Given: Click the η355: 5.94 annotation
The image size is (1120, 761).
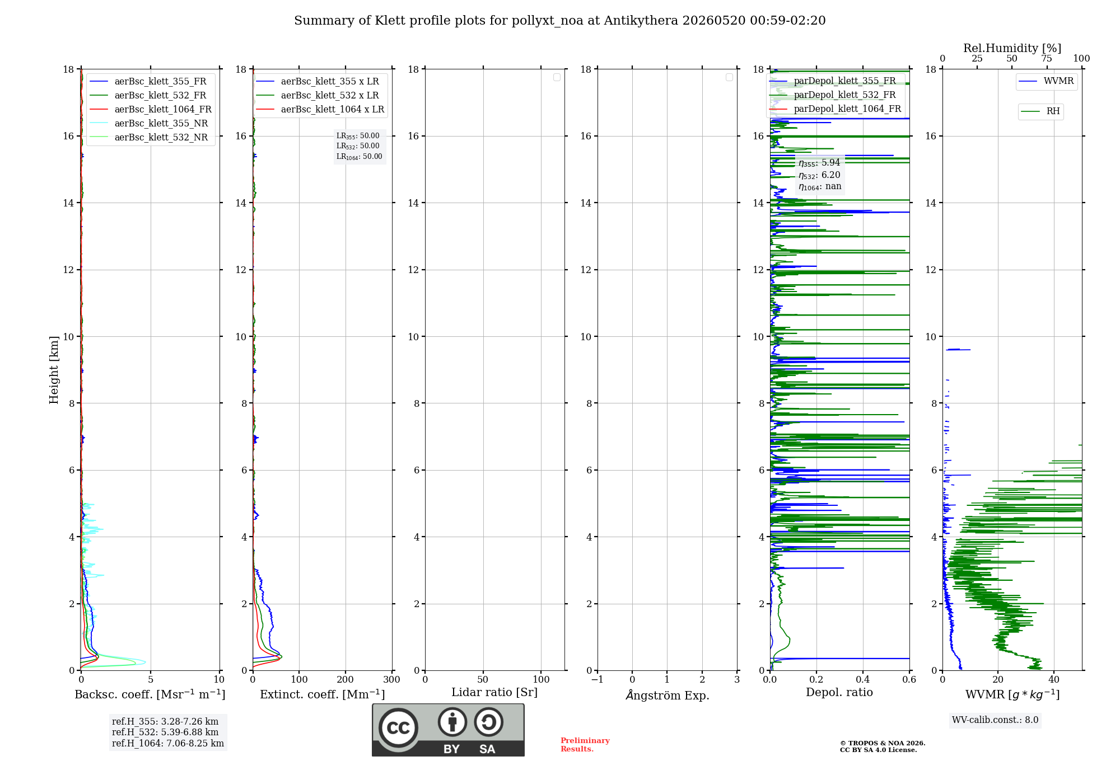Looking at the screenshot, I should [819, 163].
